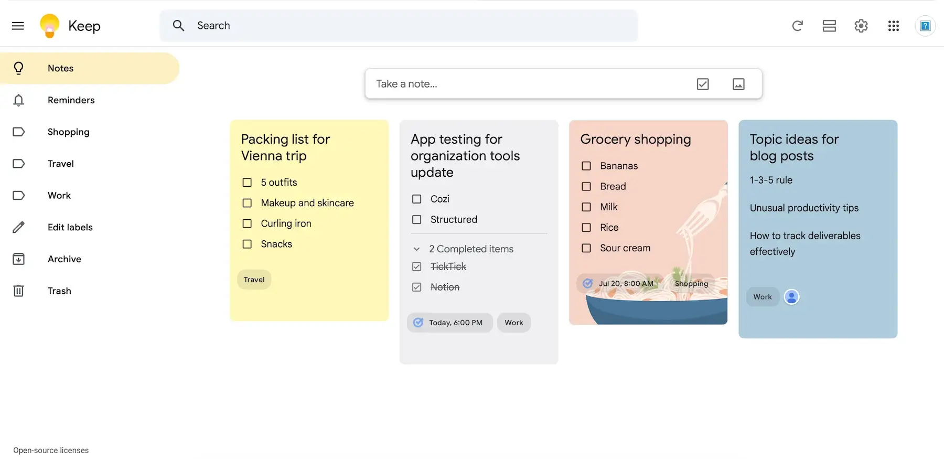Go to Archive in the sidebar
Image resolution: width=944 pixels, height=459 pixels.
[x=90, y=259]
